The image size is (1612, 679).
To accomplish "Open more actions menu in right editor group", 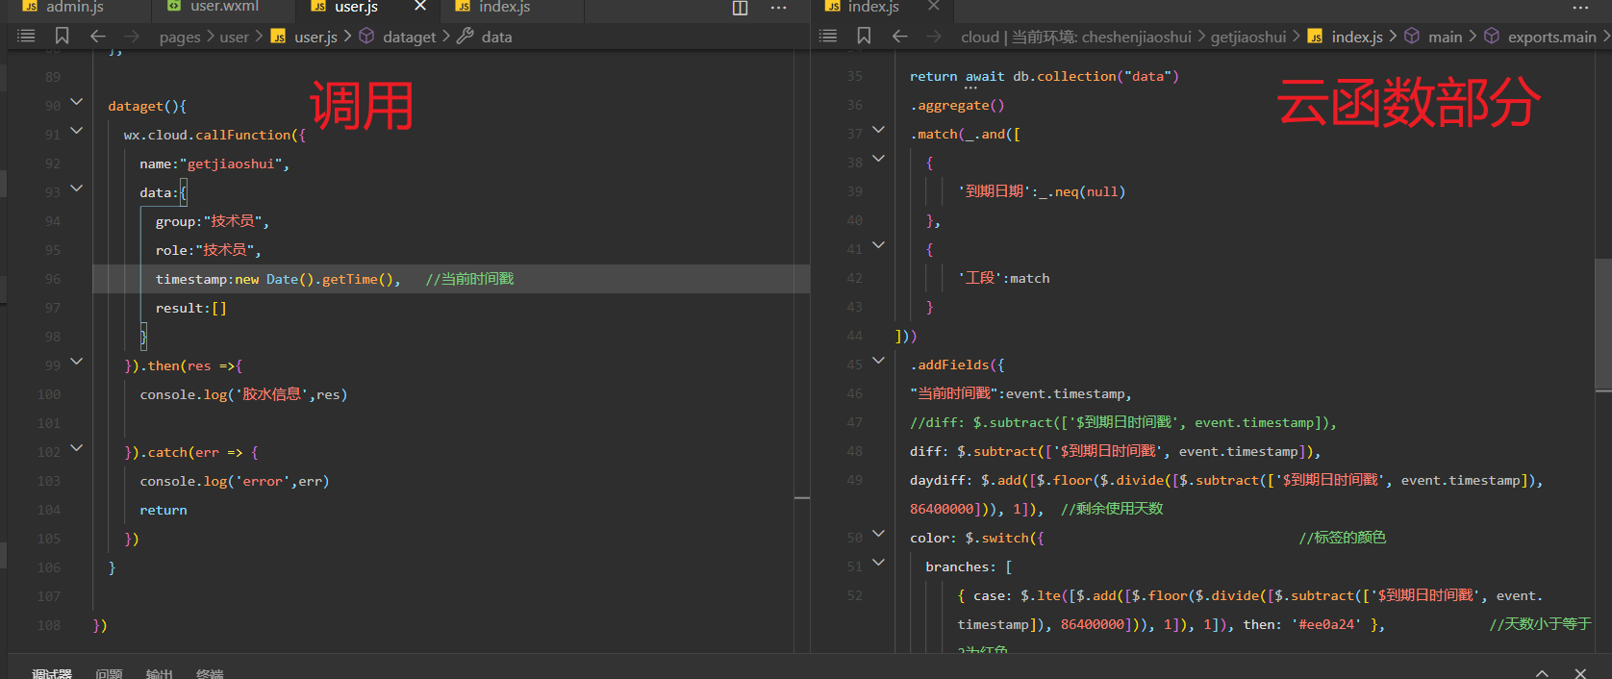I will click(1580, 8).
